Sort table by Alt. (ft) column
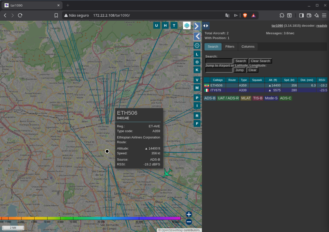The image size is (329, 232). point(273,80)
